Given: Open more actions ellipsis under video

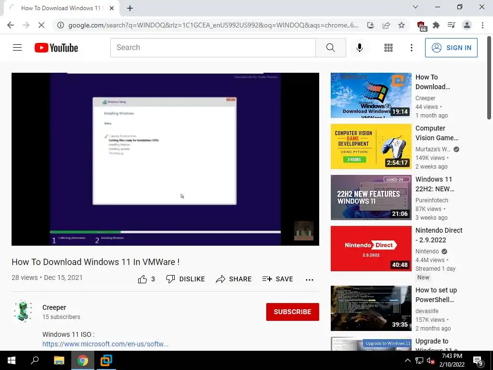Looking at the screenshot, I should [310, 280].
